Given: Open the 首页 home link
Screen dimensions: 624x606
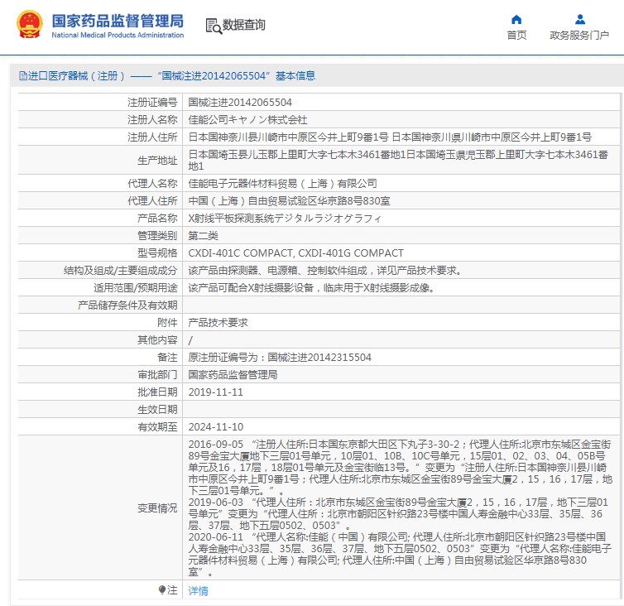Looking at the screenshot, I should coord(516,36).
